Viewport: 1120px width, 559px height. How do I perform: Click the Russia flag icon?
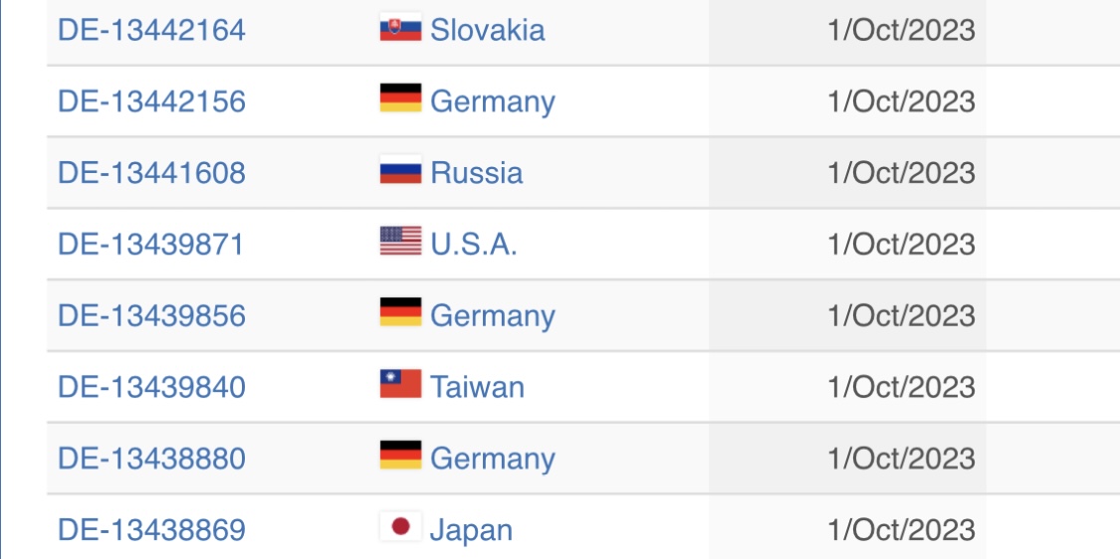[x=401, y=170]
